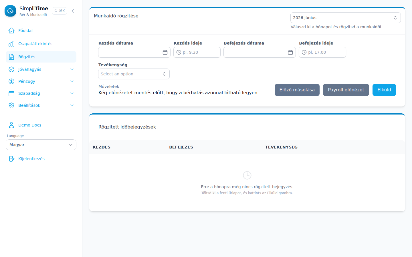Focus the Kezdés ideje time field
The image size is (412, 257).
pyautogui.click(x=197, y=52)
